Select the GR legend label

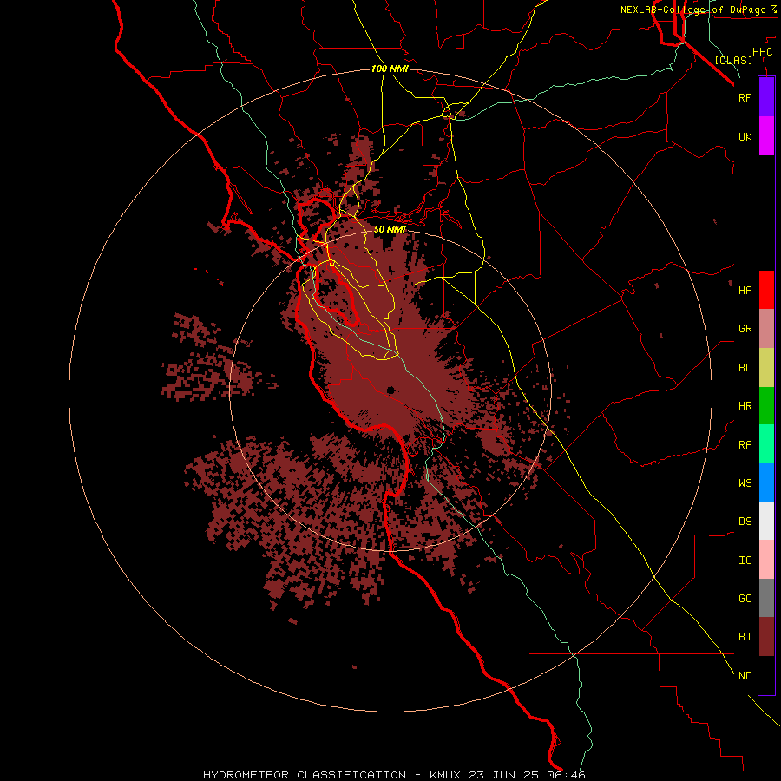tap(745, 329)
